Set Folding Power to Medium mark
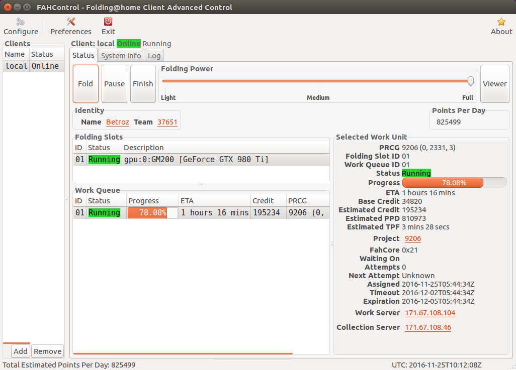Viewport: 516px width, 370px height. 318,97
